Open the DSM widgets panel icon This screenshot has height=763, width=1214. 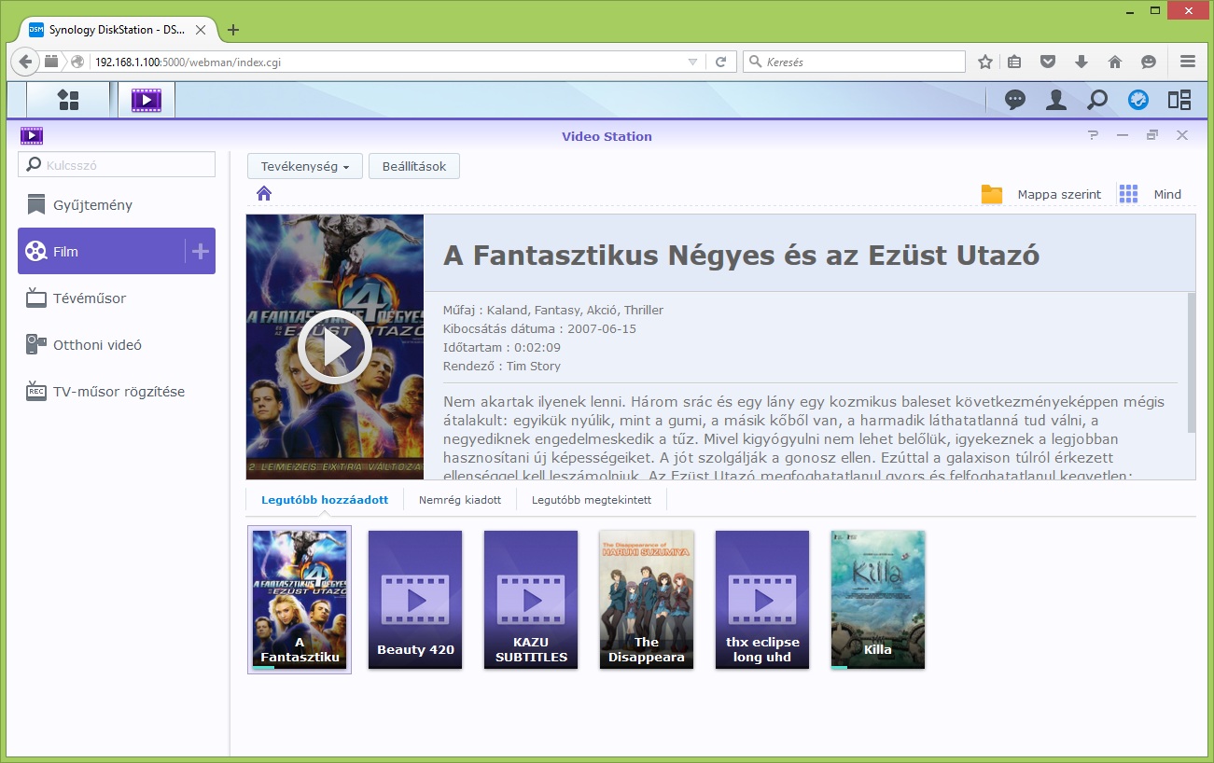1179,100
